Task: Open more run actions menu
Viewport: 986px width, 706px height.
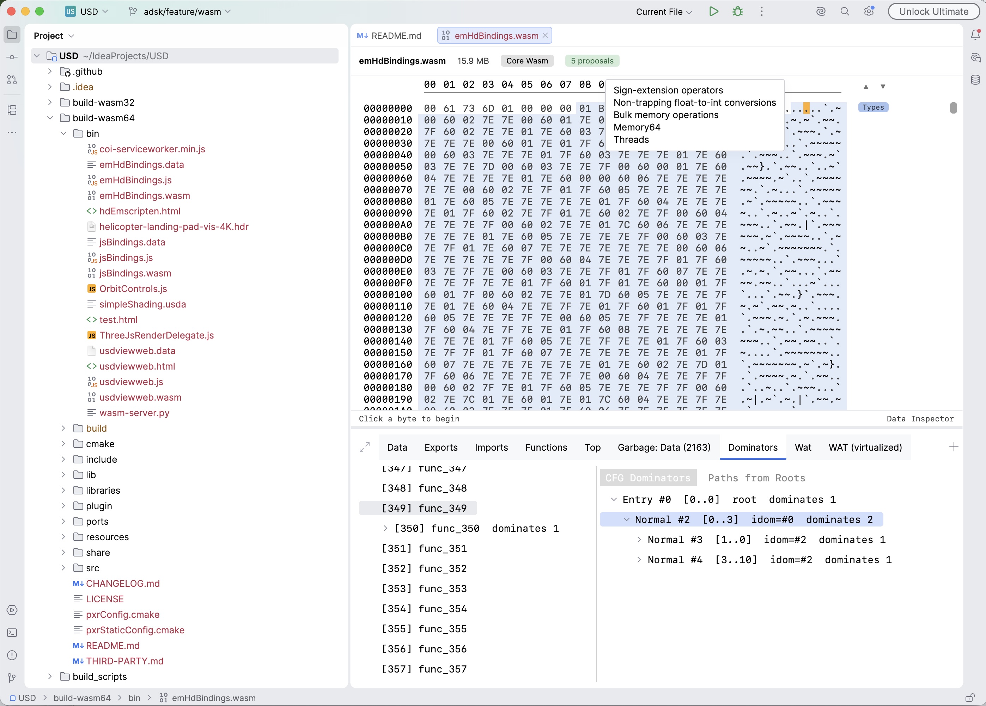Action: click(x=762, y=12)
